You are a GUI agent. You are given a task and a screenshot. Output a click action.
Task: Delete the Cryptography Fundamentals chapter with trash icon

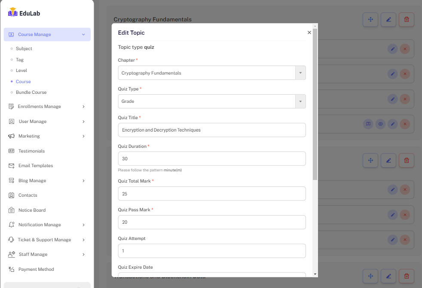(x=406, y=19)
